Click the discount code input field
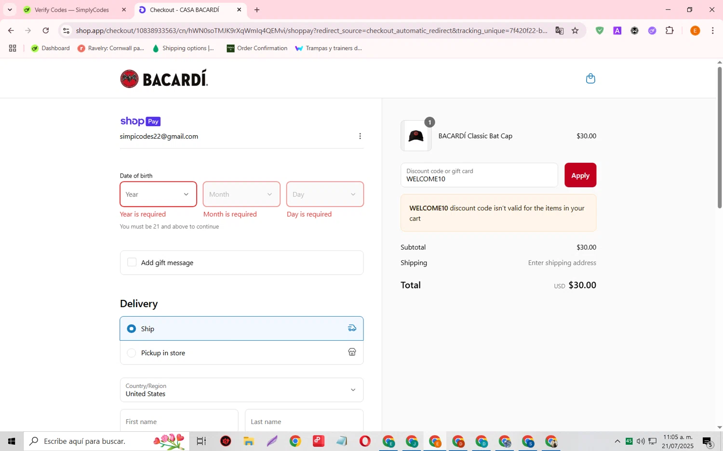Viewport: 723px width, 451px height. pos(479,175)
